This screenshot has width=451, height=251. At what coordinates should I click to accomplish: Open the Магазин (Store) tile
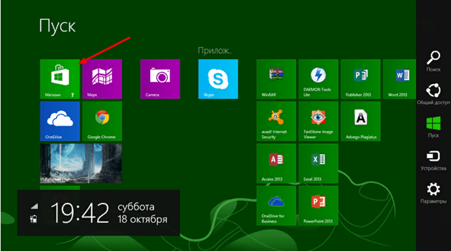(60, 79)
